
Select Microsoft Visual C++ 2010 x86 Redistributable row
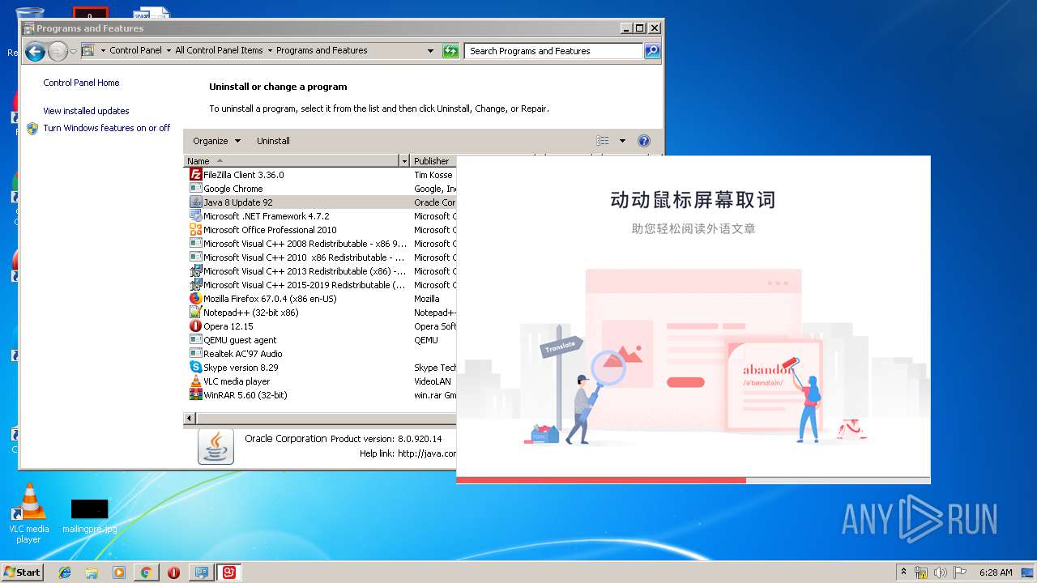tap(322, 257)
